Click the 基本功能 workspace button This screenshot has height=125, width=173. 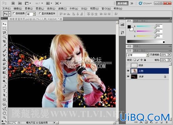pyautogui.click(x=122, y=3)
